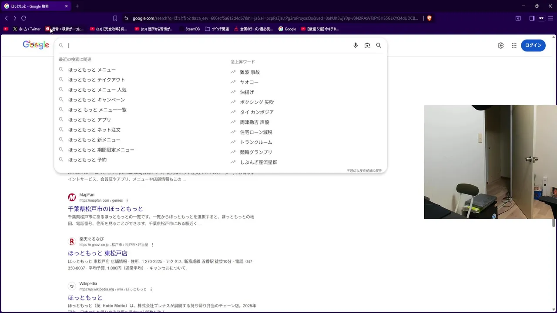The height and width of the screenshot is (313, 557).
Task: Select trending term 両津勘吉 声優
Action: pyautogui.click(x=255, y=122)
